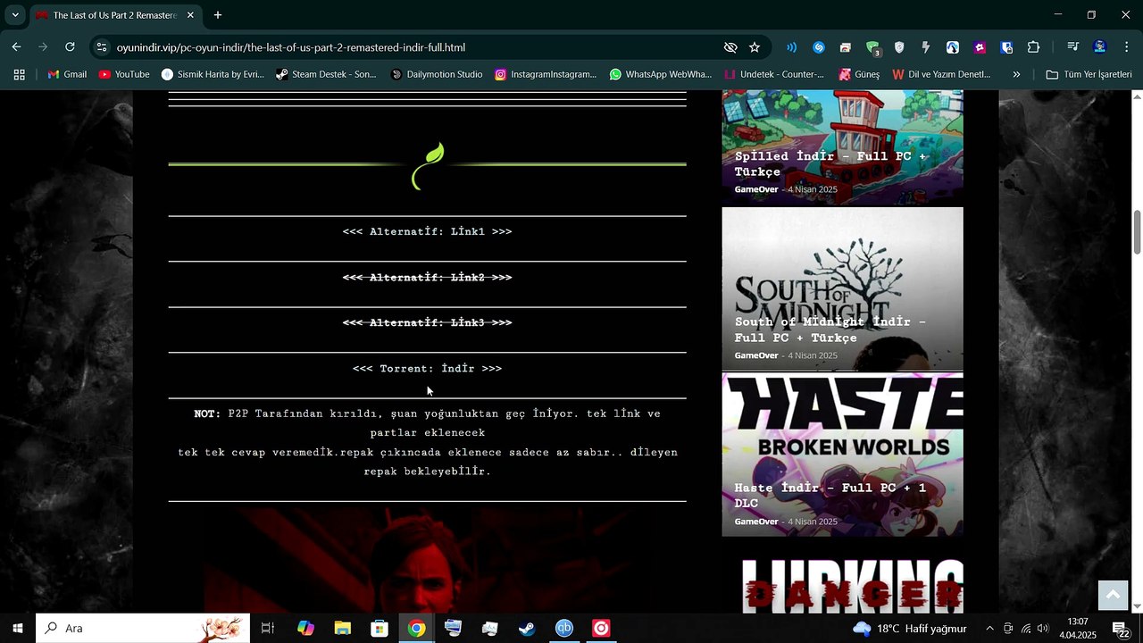
Task: Open the YouTube bookmark
Action: click(x=124, y=74)
